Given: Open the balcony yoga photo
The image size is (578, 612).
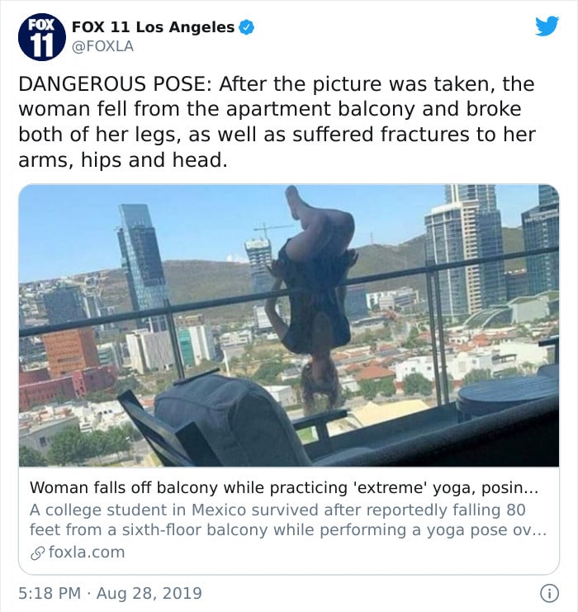Looking at the screenshot, I should tap(289, 325).
